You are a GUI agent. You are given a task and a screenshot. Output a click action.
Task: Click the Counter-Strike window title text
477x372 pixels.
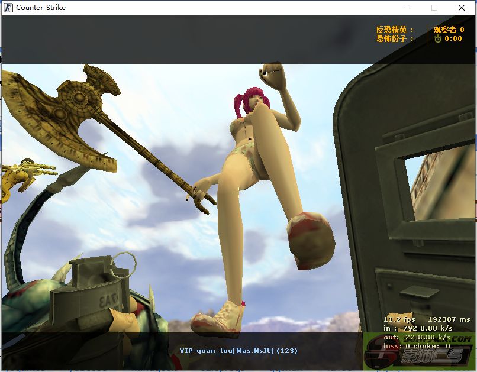41,8
